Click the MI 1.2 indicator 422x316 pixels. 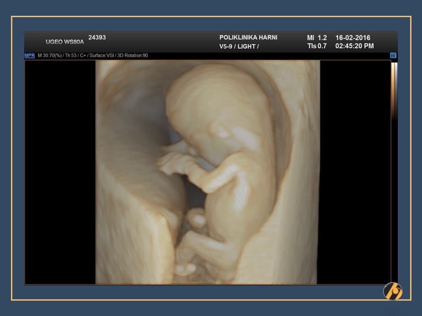[316, 38]
